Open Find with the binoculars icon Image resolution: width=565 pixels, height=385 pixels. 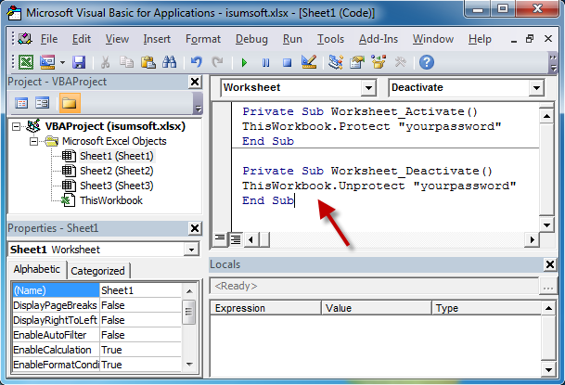point(170,63)
